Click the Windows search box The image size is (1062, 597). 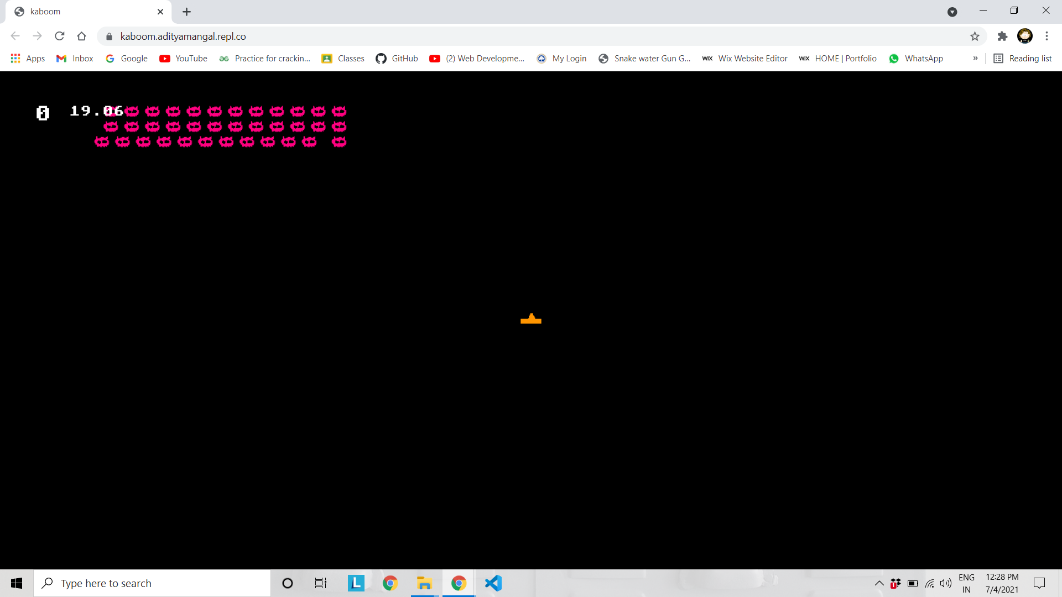pyautogui.click(x=152, y=583)
